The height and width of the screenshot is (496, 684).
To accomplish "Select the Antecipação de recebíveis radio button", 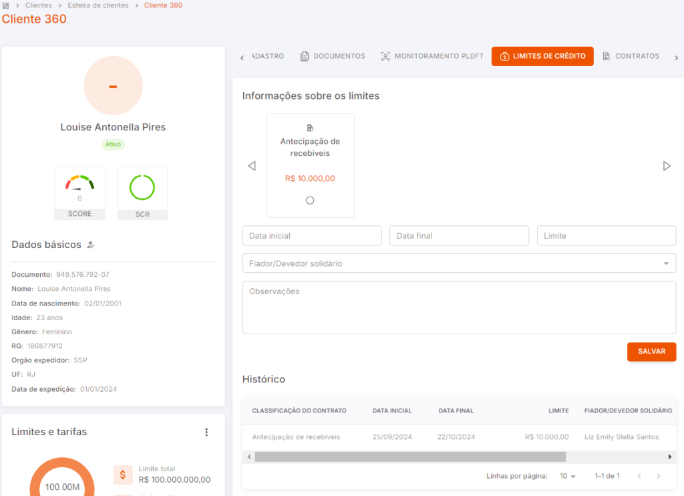I will point(310,201).
